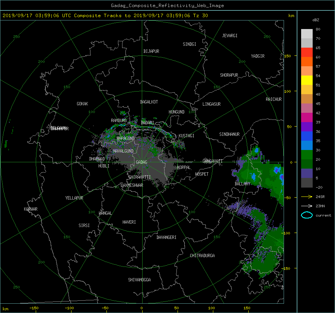Click the LINGASUR label
The image size is (335, 313).
click(x=211, y=104)
